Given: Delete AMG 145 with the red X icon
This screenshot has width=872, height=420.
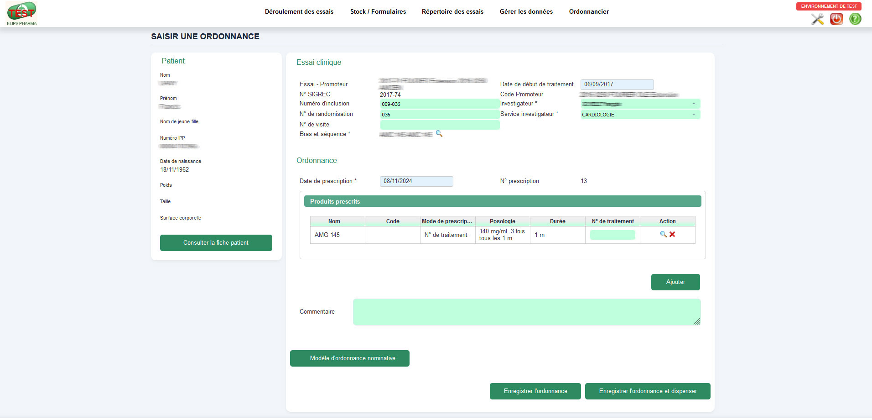Looking at the screenshot, I should pos(672,234).
